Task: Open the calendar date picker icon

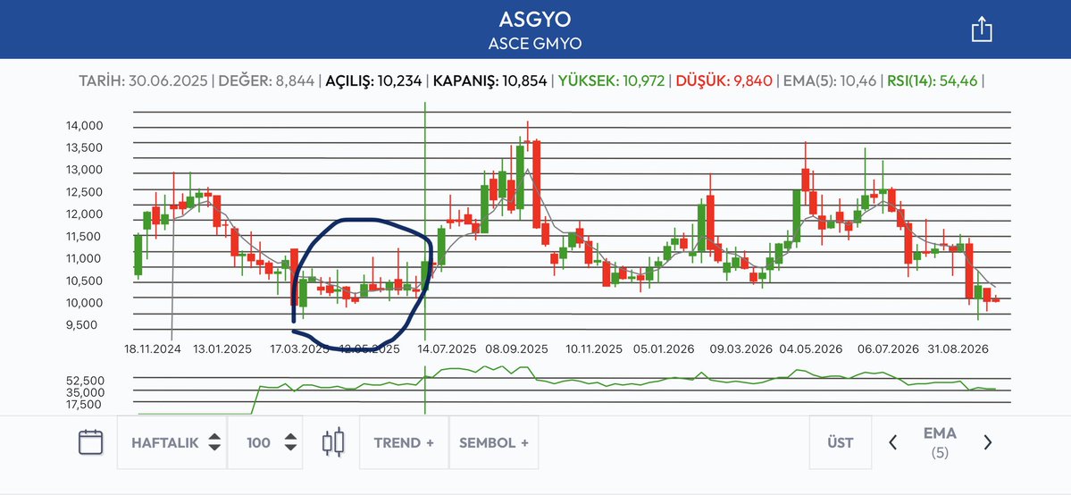Action: [x=91, y=442]
